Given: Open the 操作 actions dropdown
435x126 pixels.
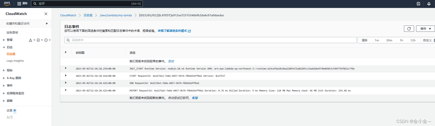Looking at the screenshot, I should pos(425,29).
